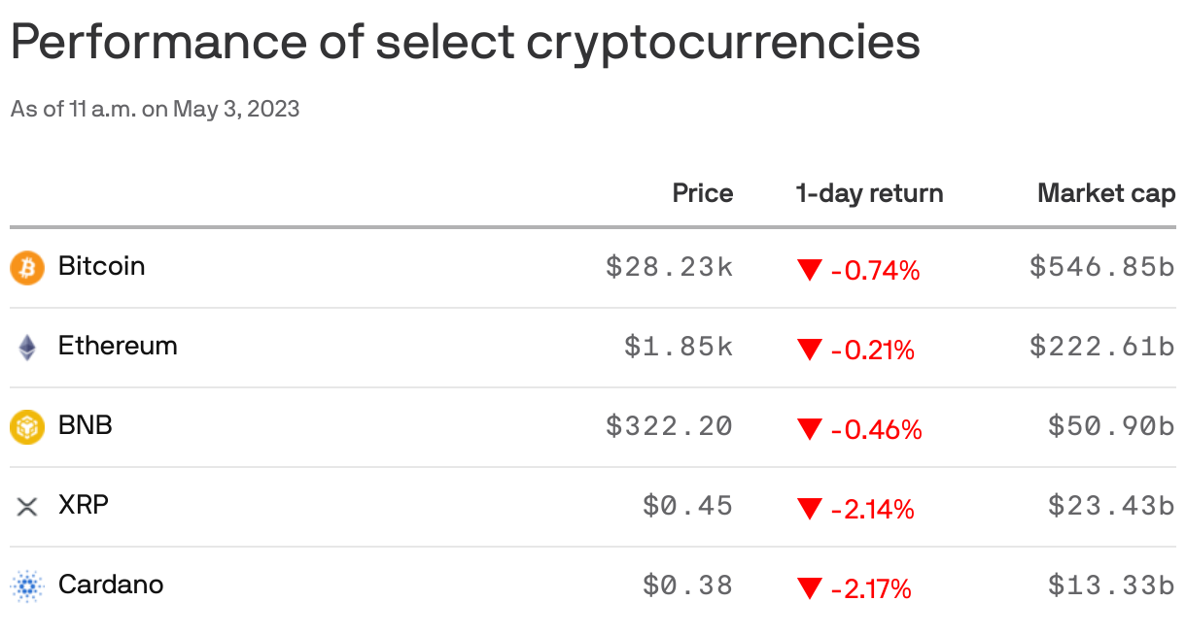Click the Bitcoin price $28.23k
1186x635 pixels.
(670, 267)
